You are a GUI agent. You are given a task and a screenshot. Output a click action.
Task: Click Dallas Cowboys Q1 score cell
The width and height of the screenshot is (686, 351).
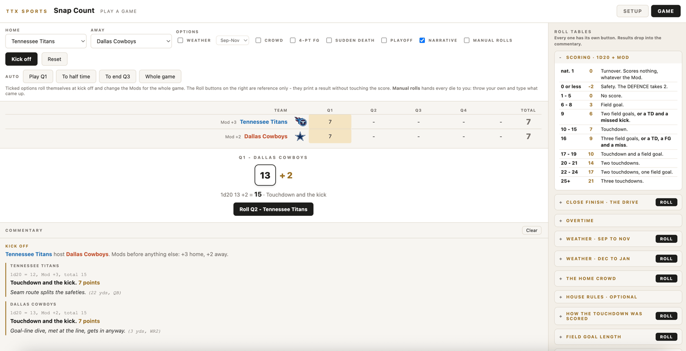(330, 136)
